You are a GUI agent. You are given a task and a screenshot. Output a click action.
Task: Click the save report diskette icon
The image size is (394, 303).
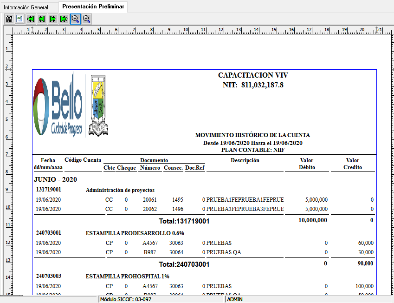[8, 19]
